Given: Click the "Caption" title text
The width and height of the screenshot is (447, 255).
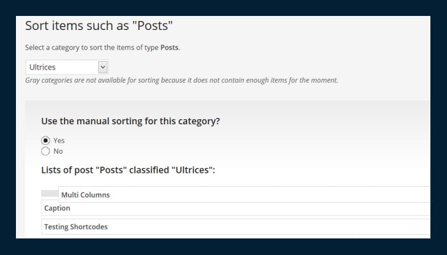Looking at the screenshot, I should click(57, 208).
